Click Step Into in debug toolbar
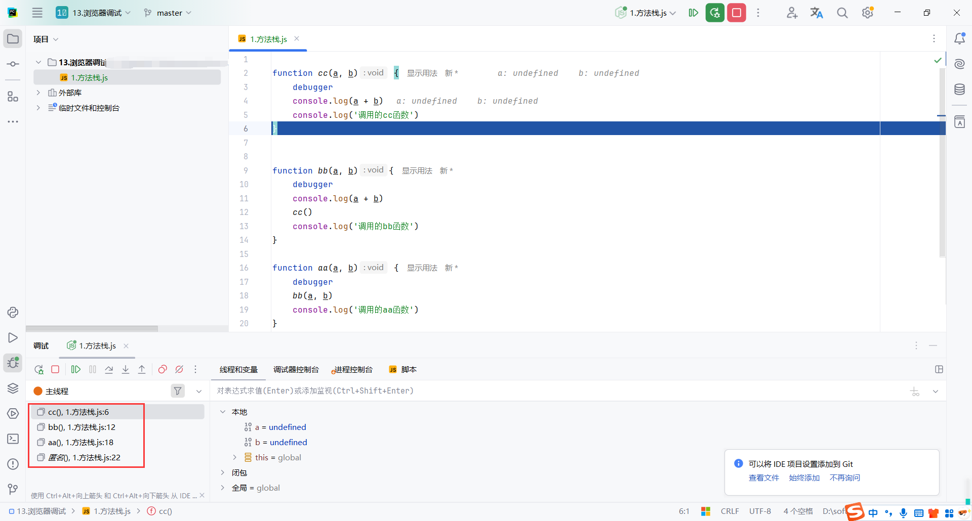Screen dimensions: 972x521 coord(126,369)
